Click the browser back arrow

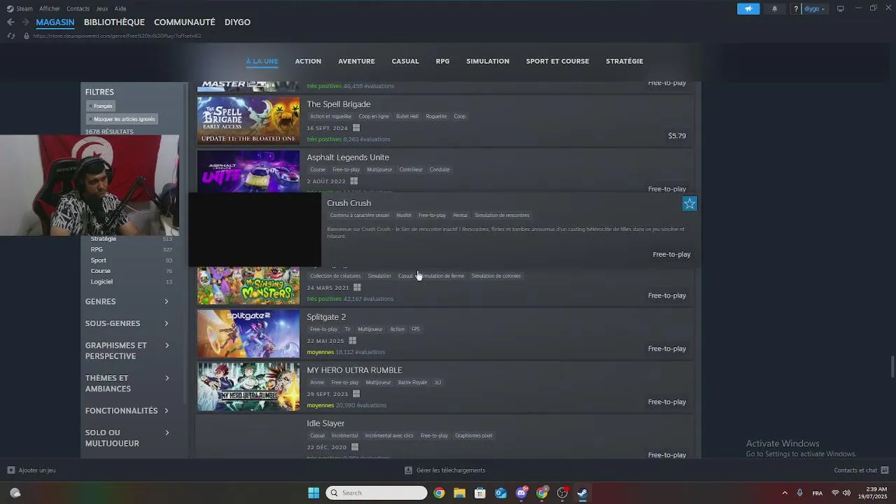pos(10,22)
